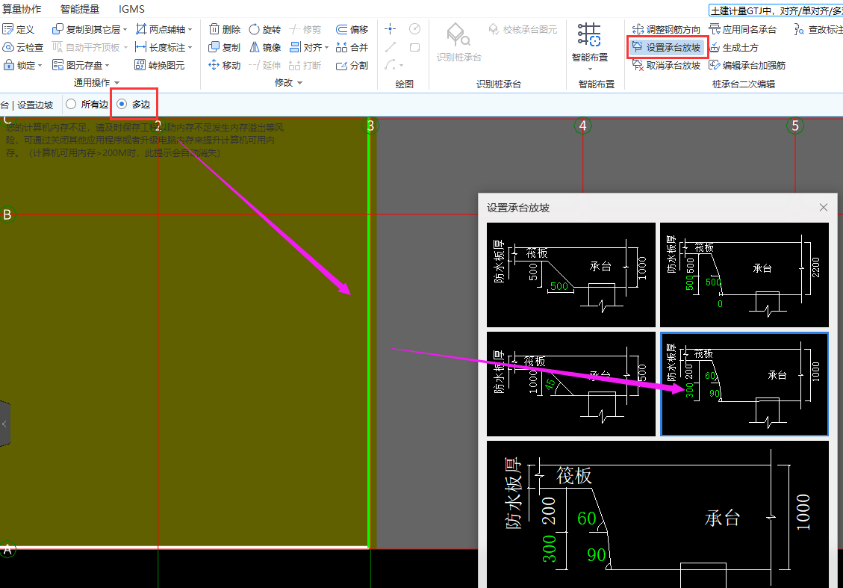Choose slope type with 500 horizontal offset thumbnail
Image resolution: width=843 pixels, height=588 pixels.
pos(571,275)
